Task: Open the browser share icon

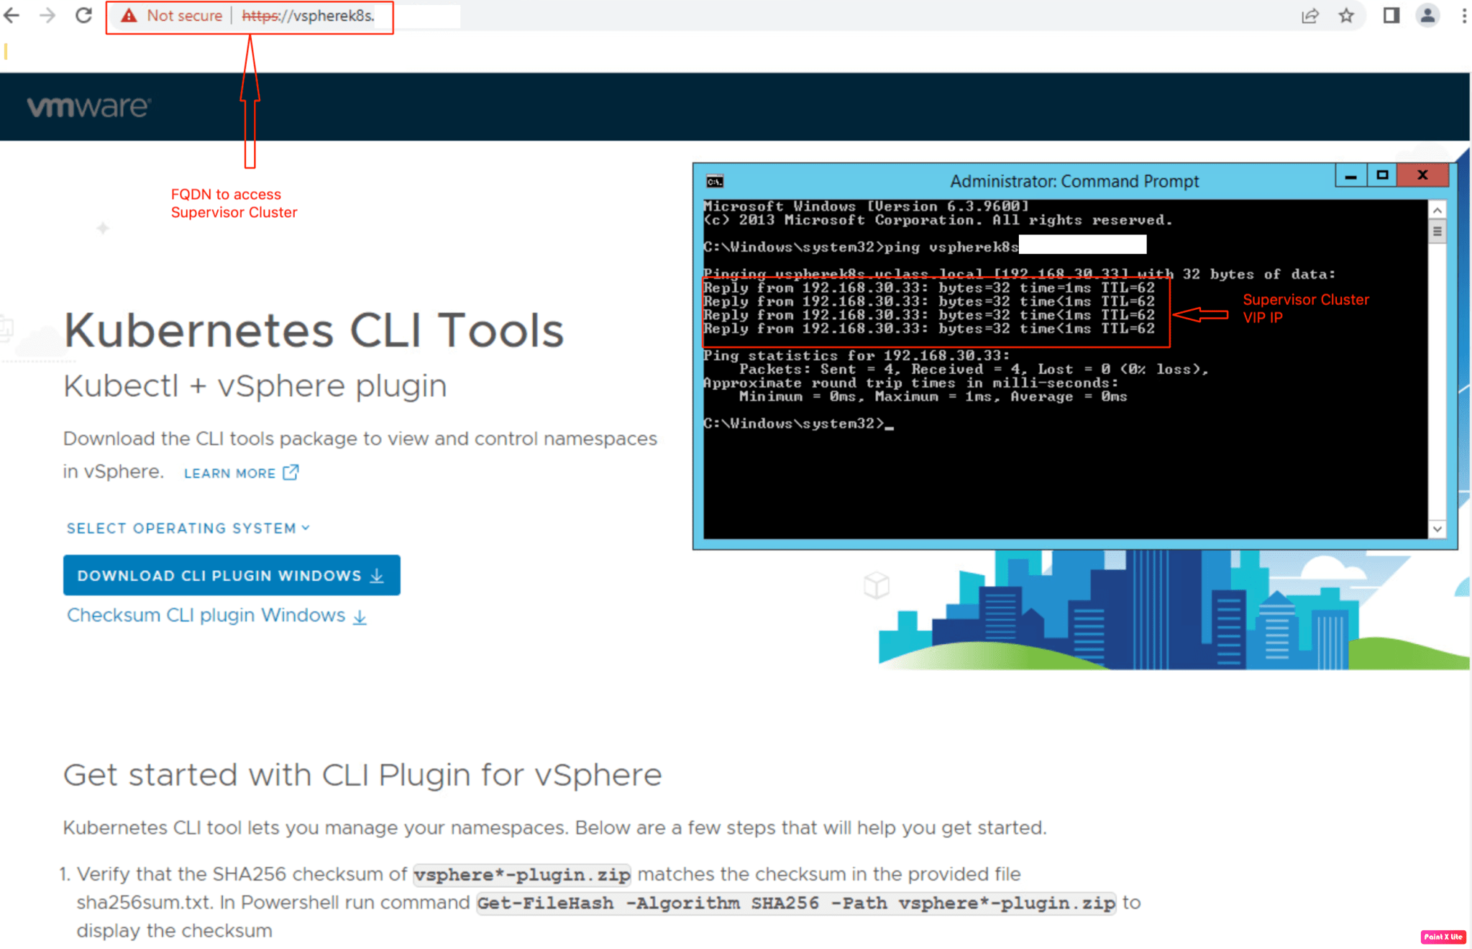Action: point(1311,15)
